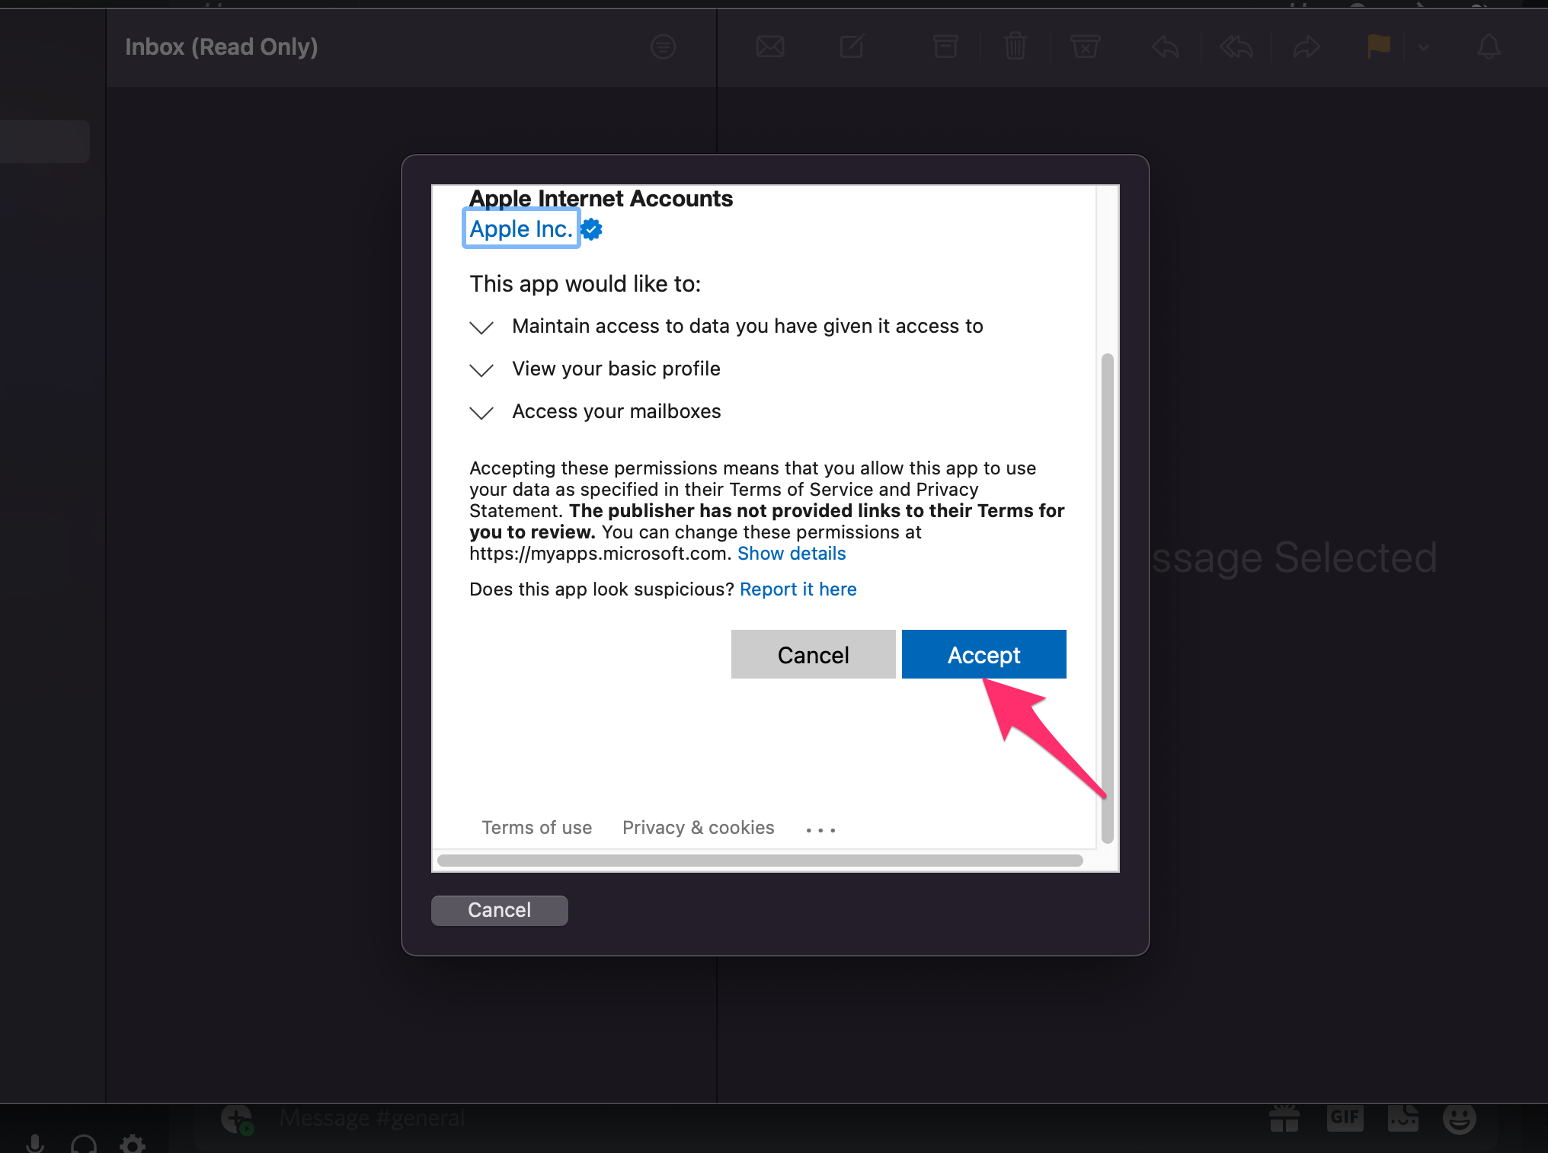Click the compose new message icon

(x=852, y=47)
